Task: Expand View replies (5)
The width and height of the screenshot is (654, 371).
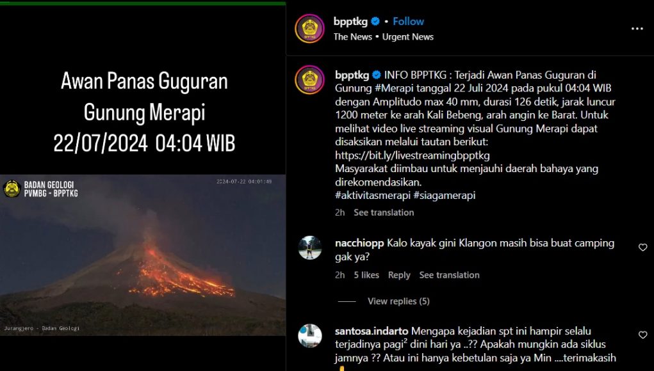Action: [x=398, y=301]
